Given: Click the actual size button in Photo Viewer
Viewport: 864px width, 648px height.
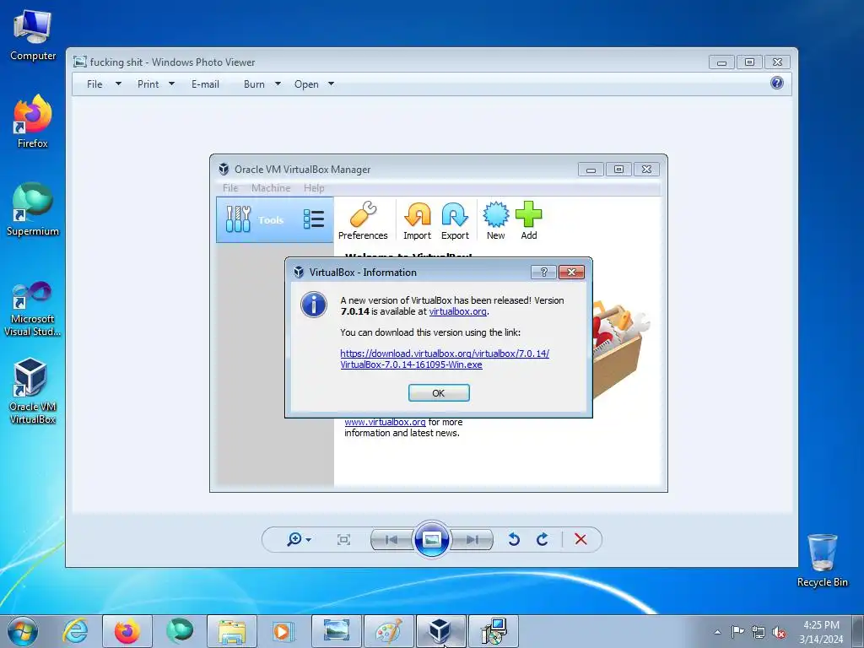Looking at the screenshot, I should 343,539.
